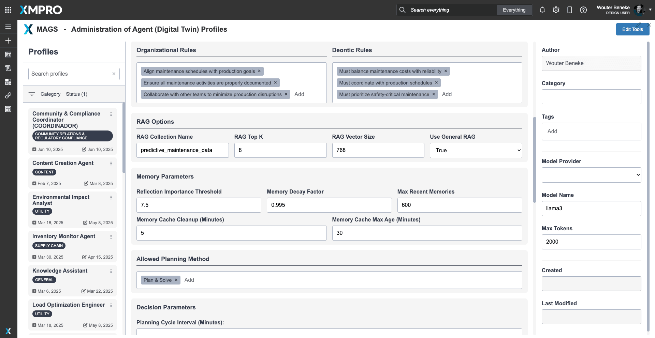The image size is (655, 338).
Task: Open the Status (1) filter
Action: (x=76, y=94)
